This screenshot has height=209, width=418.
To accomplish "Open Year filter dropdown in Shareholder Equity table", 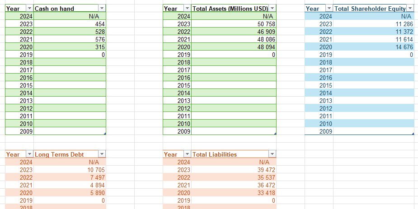I will 329,9.
